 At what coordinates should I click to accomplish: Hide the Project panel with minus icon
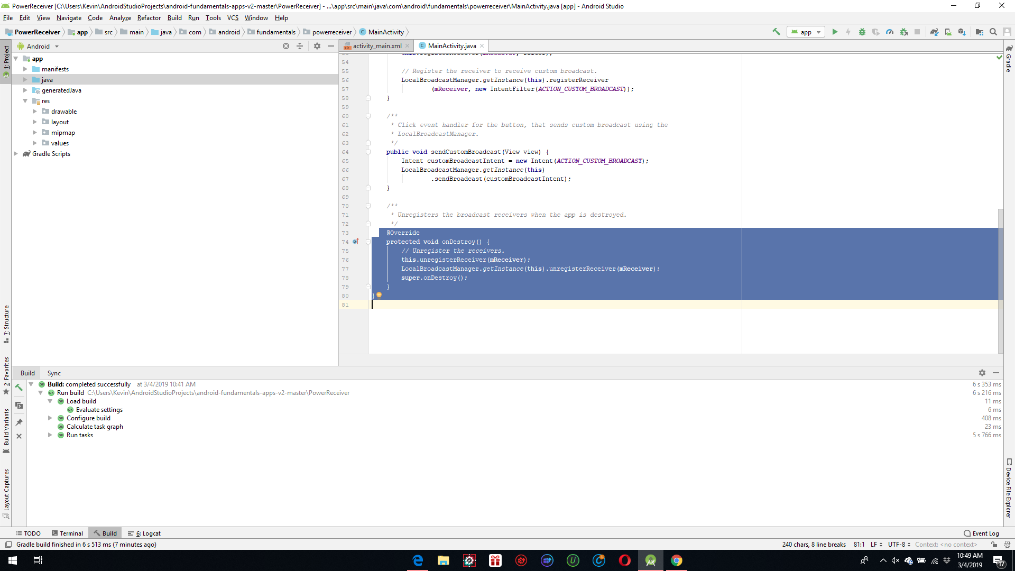point(331,46)
